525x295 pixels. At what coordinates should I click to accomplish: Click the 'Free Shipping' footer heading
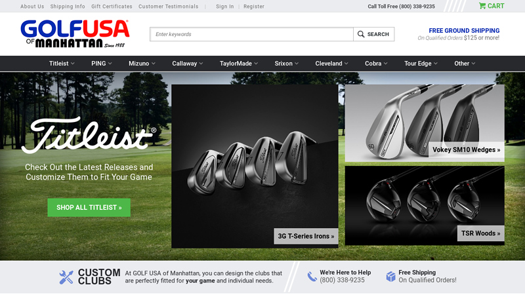417,273
